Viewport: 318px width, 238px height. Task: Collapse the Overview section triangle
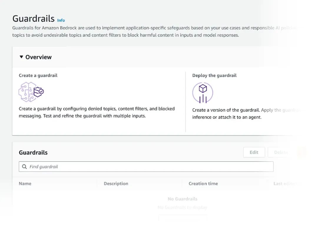[x=21, y=57]
